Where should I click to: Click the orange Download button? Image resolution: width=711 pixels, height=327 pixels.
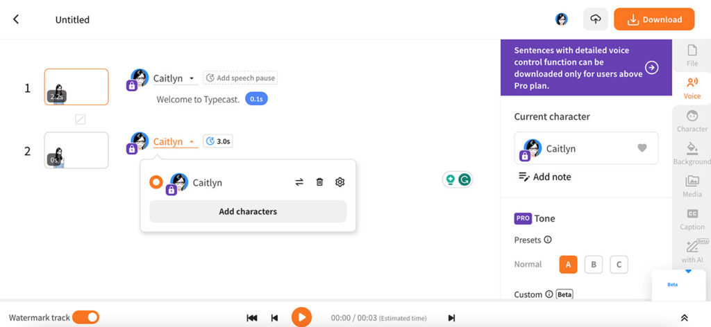tap(654, 19)
